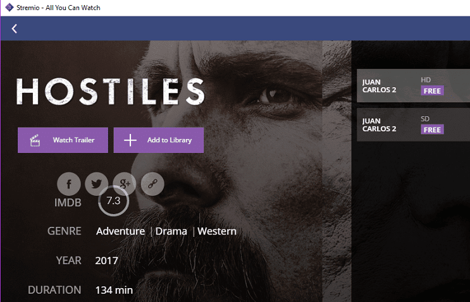This screenshot has height=302, width=470.
Task: Click the GENRE label
Action: [64, 231]
